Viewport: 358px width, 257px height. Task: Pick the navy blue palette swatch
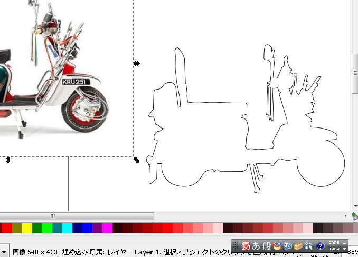click(x=78, y=229)
